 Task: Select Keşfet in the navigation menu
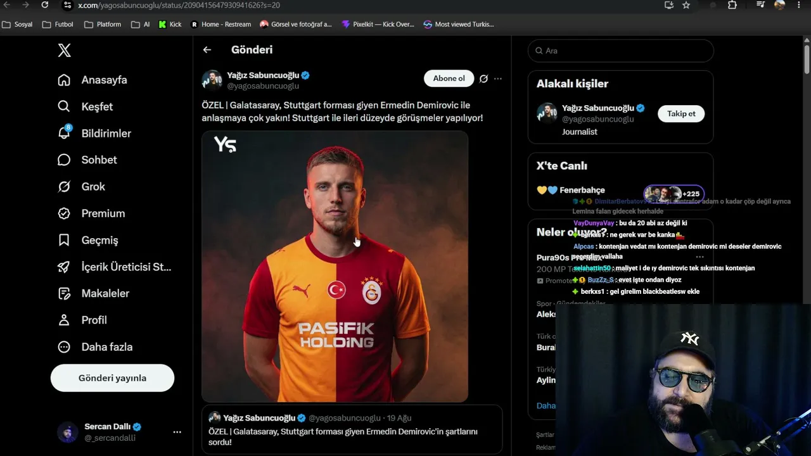coord(97,106)
